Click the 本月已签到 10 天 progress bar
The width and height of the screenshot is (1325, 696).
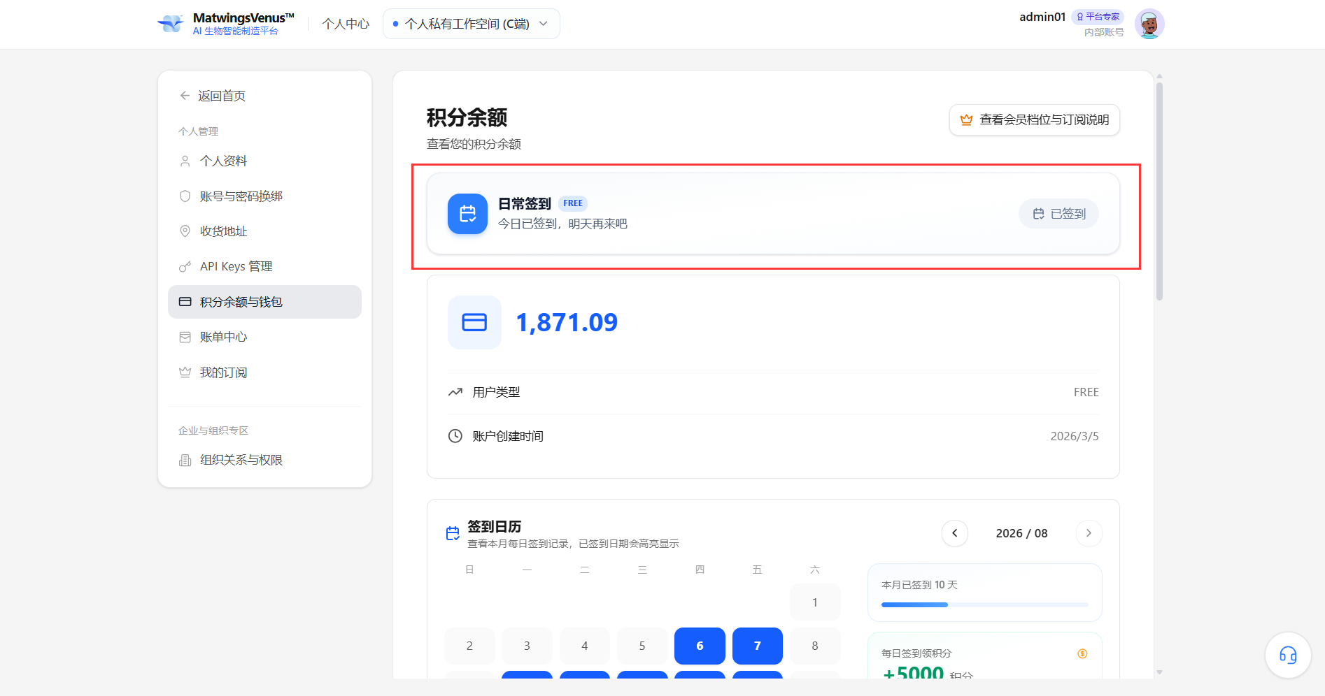[x=984, y=604]
